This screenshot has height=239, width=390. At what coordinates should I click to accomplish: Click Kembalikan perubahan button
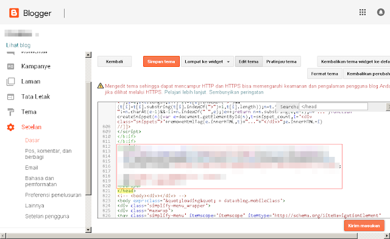367,74
